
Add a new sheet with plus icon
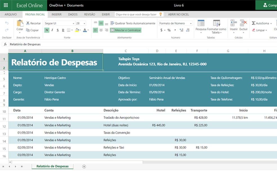84,166
